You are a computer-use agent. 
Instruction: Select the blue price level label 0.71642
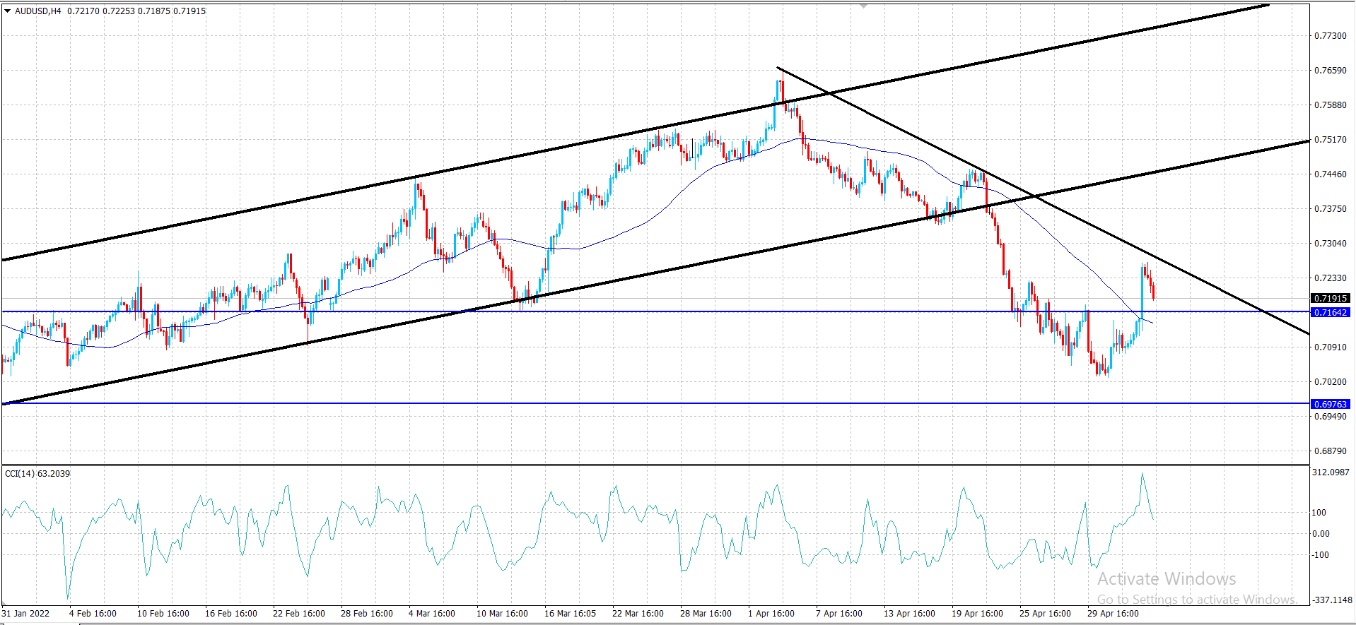(1330, 312)
